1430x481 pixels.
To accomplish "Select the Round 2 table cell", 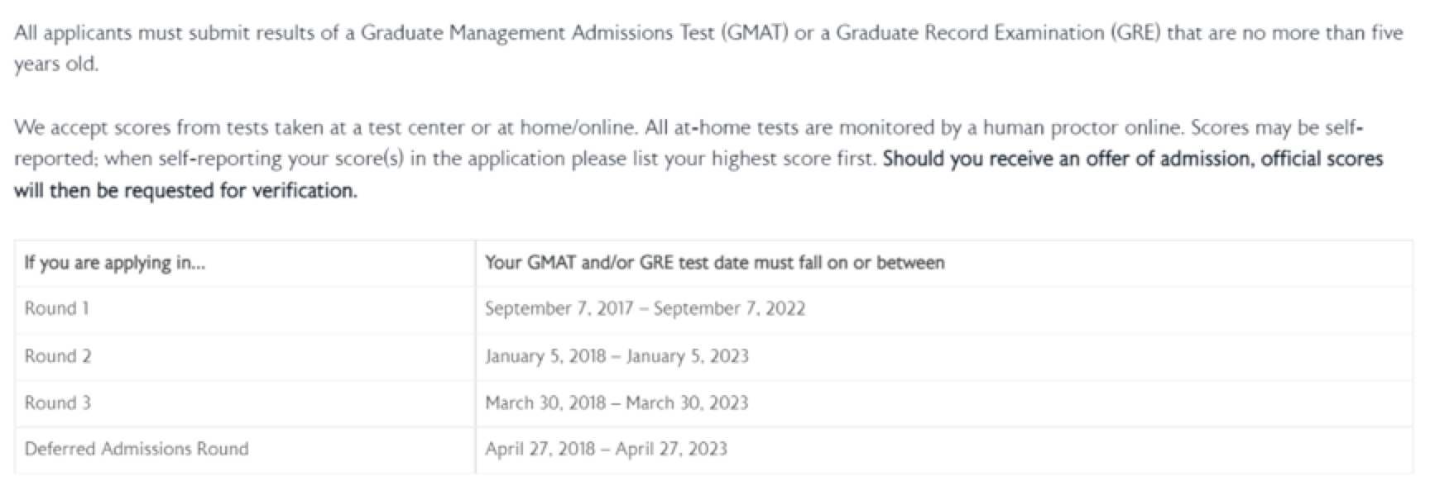I will point(245,357).
